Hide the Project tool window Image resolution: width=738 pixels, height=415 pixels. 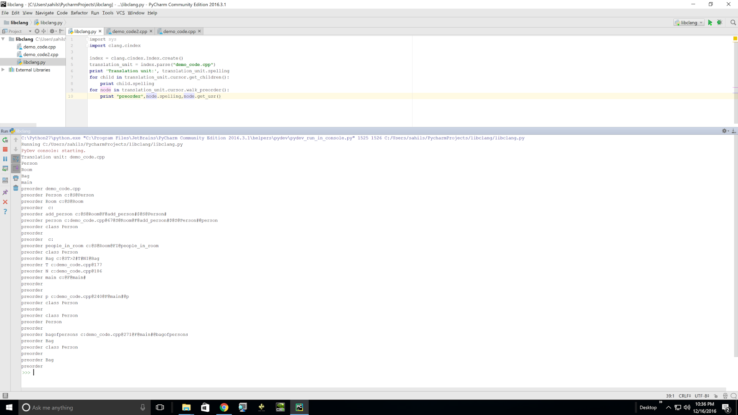tap(61, 31)
